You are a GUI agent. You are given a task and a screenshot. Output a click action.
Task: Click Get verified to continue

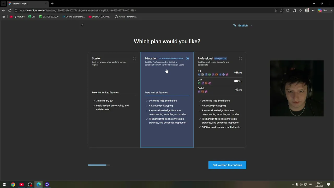[x=227, y=165]
